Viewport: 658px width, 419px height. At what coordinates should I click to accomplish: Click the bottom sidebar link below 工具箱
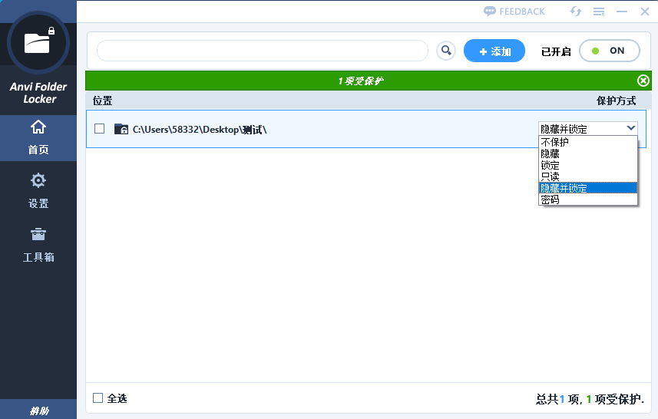tap(39, 411)
